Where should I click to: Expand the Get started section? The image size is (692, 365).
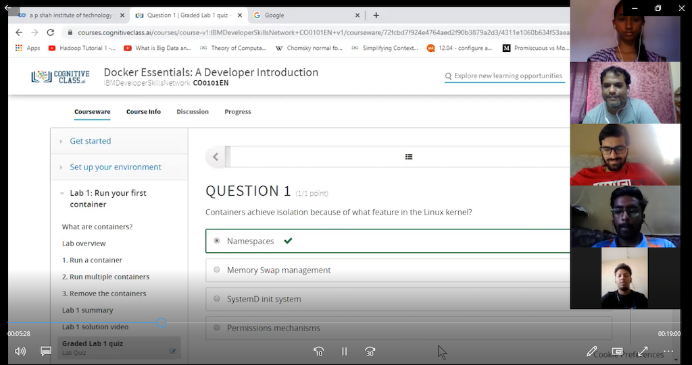pos(119,141)
